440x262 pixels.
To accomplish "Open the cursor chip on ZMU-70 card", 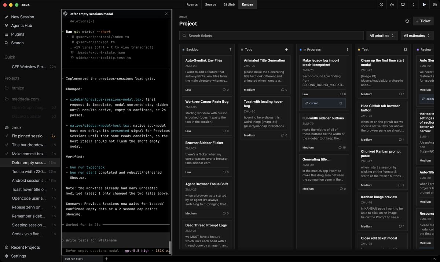I will (324, 103).
